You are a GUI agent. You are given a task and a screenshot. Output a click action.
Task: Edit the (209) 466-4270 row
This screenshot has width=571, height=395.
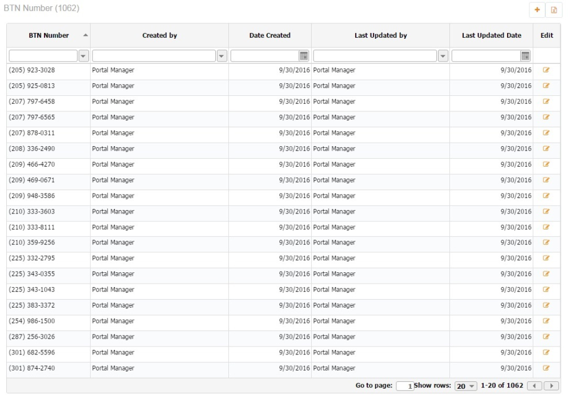coord(546,164)
